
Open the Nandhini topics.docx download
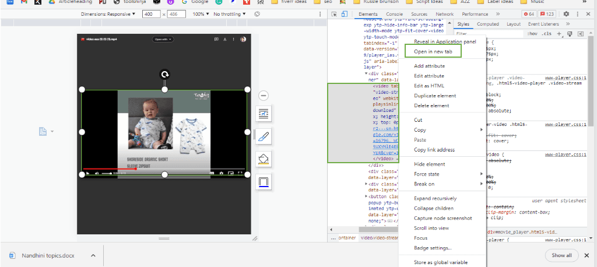pyautogui.click(x=48, y=255)
